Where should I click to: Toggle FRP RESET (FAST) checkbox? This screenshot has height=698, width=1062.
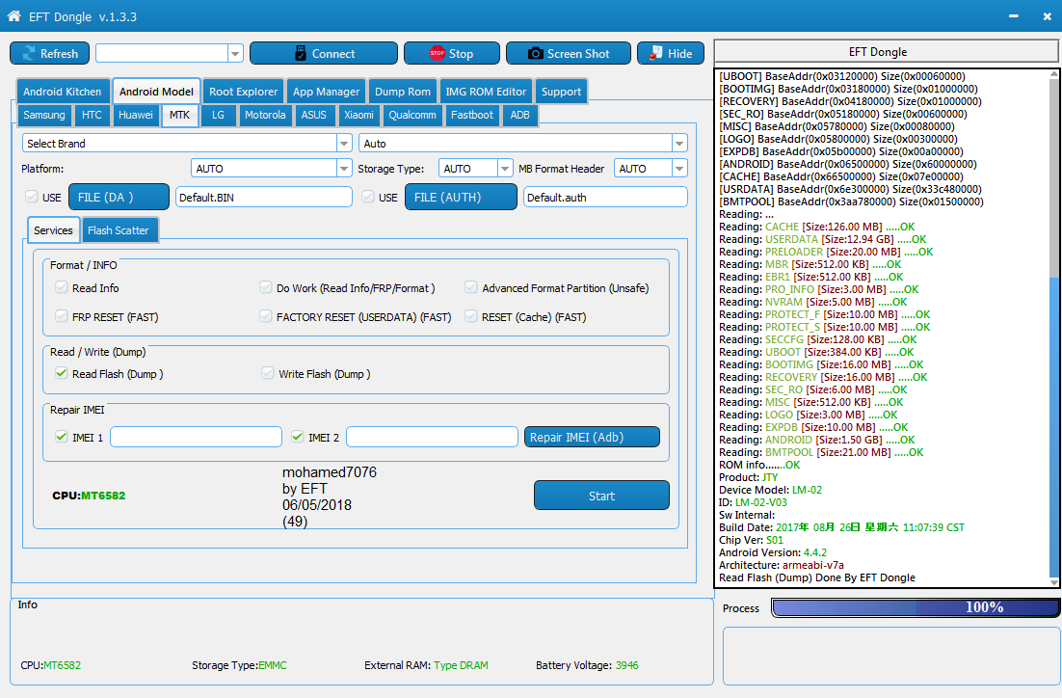tap(62, 316)
